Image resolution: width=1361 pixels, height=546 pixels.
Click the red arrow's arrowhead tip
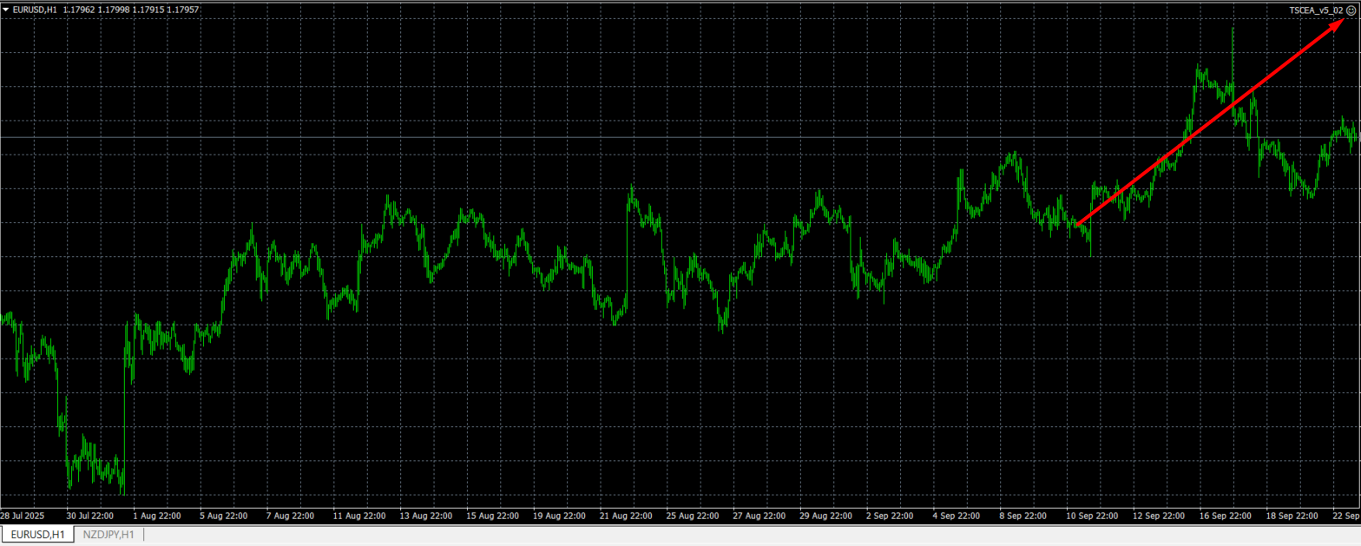[1341, 24]
